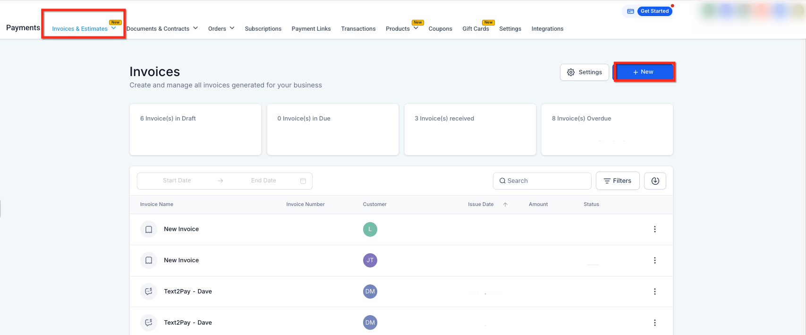The image size is (806, 335).
Task: Click the invoice icon beside first New Invoice
Action: [149, 229]
